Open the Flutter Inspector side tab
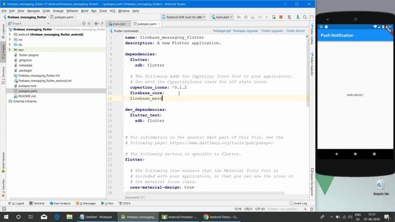395x222 pixels. pyautogui.click(x=312, y=64)
